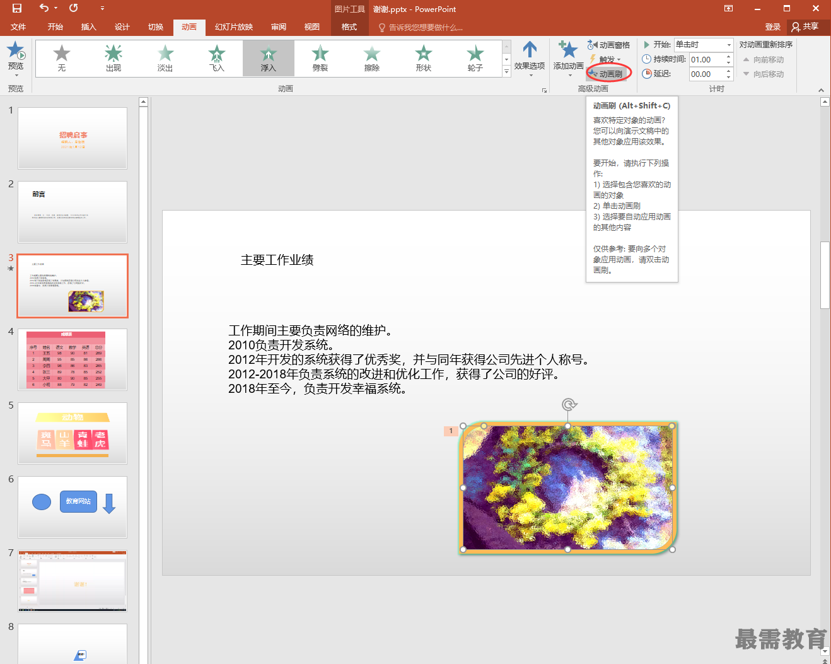Switch to the 审阅 Review tab
Viewport: 831px width, 664px height.
[279, 26]
